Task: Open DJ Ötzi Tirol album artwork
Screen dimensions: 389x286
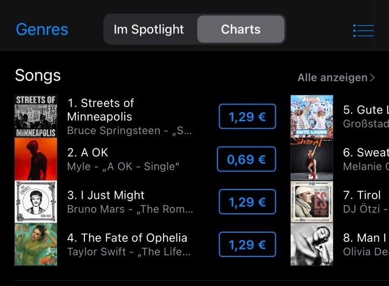Action: [312, 202]
